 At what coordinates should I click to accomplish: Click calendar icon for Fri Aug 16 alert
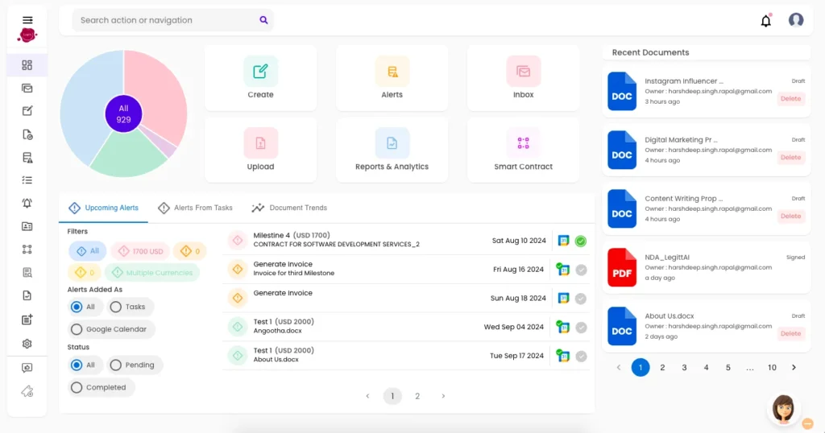563,269
